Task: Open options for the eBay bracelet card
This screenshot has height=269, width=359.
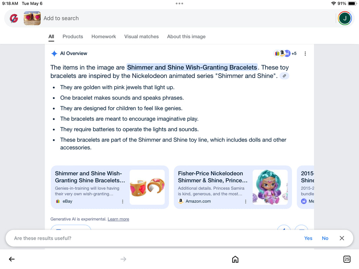Action: tap(122, 201)
